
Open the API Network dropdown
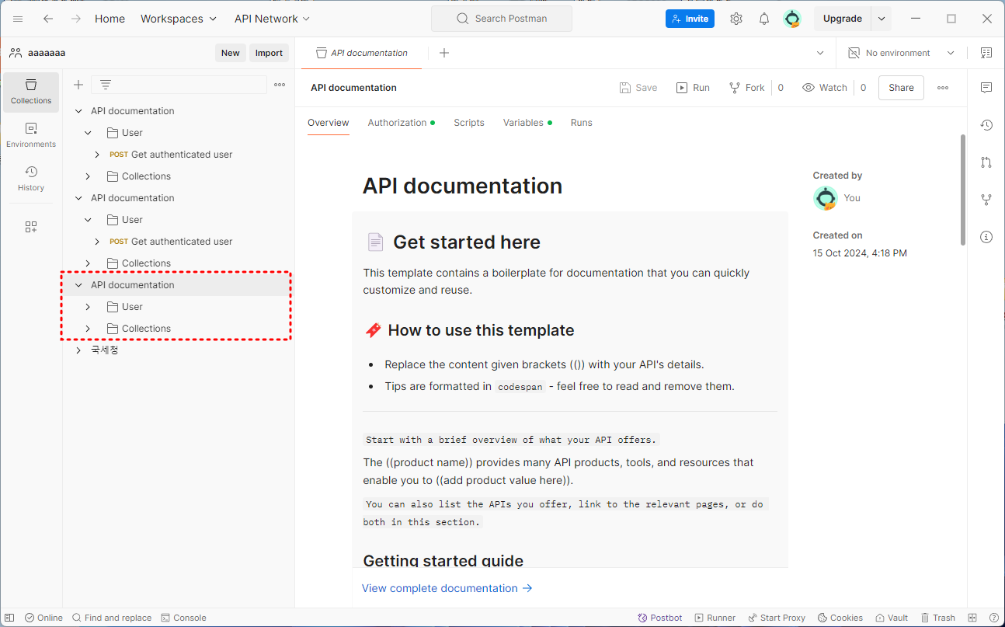click(272, 19)
